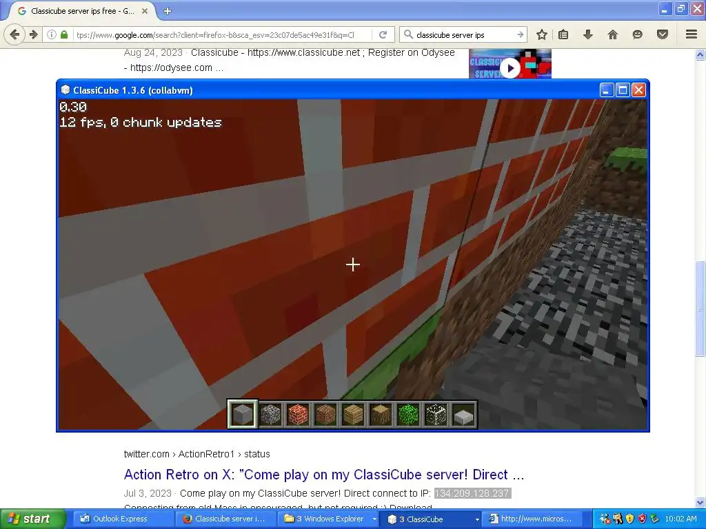
Task: Click the page scrollbar down arrow
Action: pyautogui.click(x=700, y=502)
